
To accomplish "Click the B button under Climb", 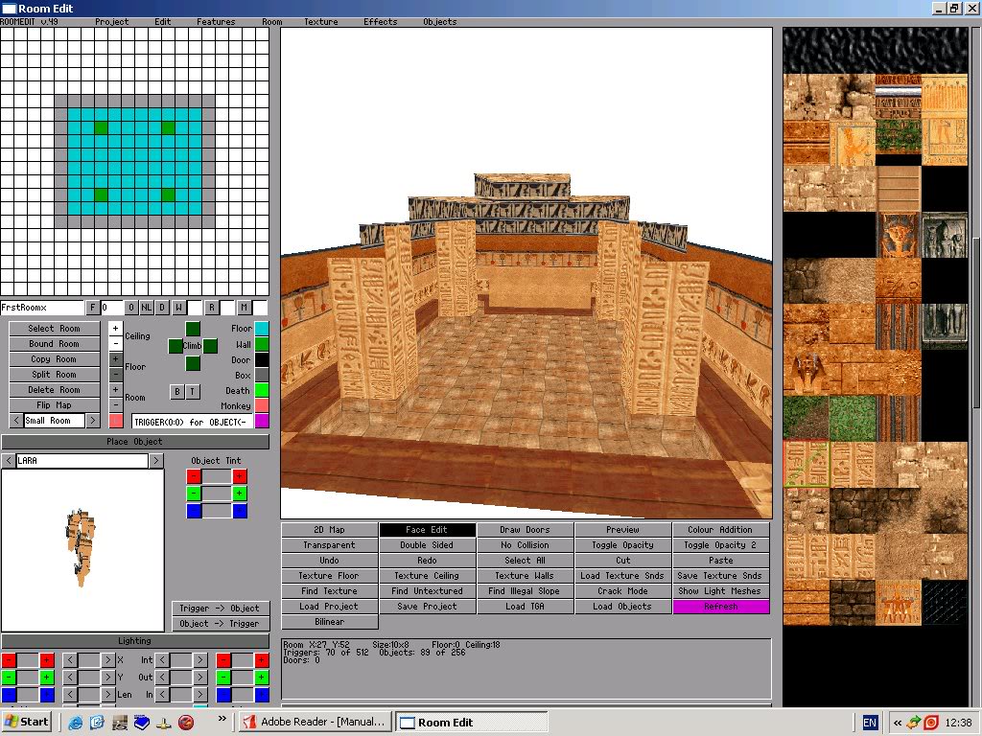I will coord(176,392).
